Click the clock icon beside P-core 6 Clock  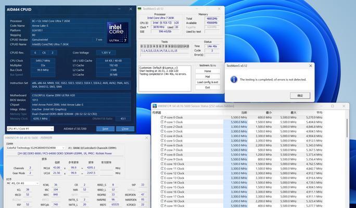pos(162,145)
